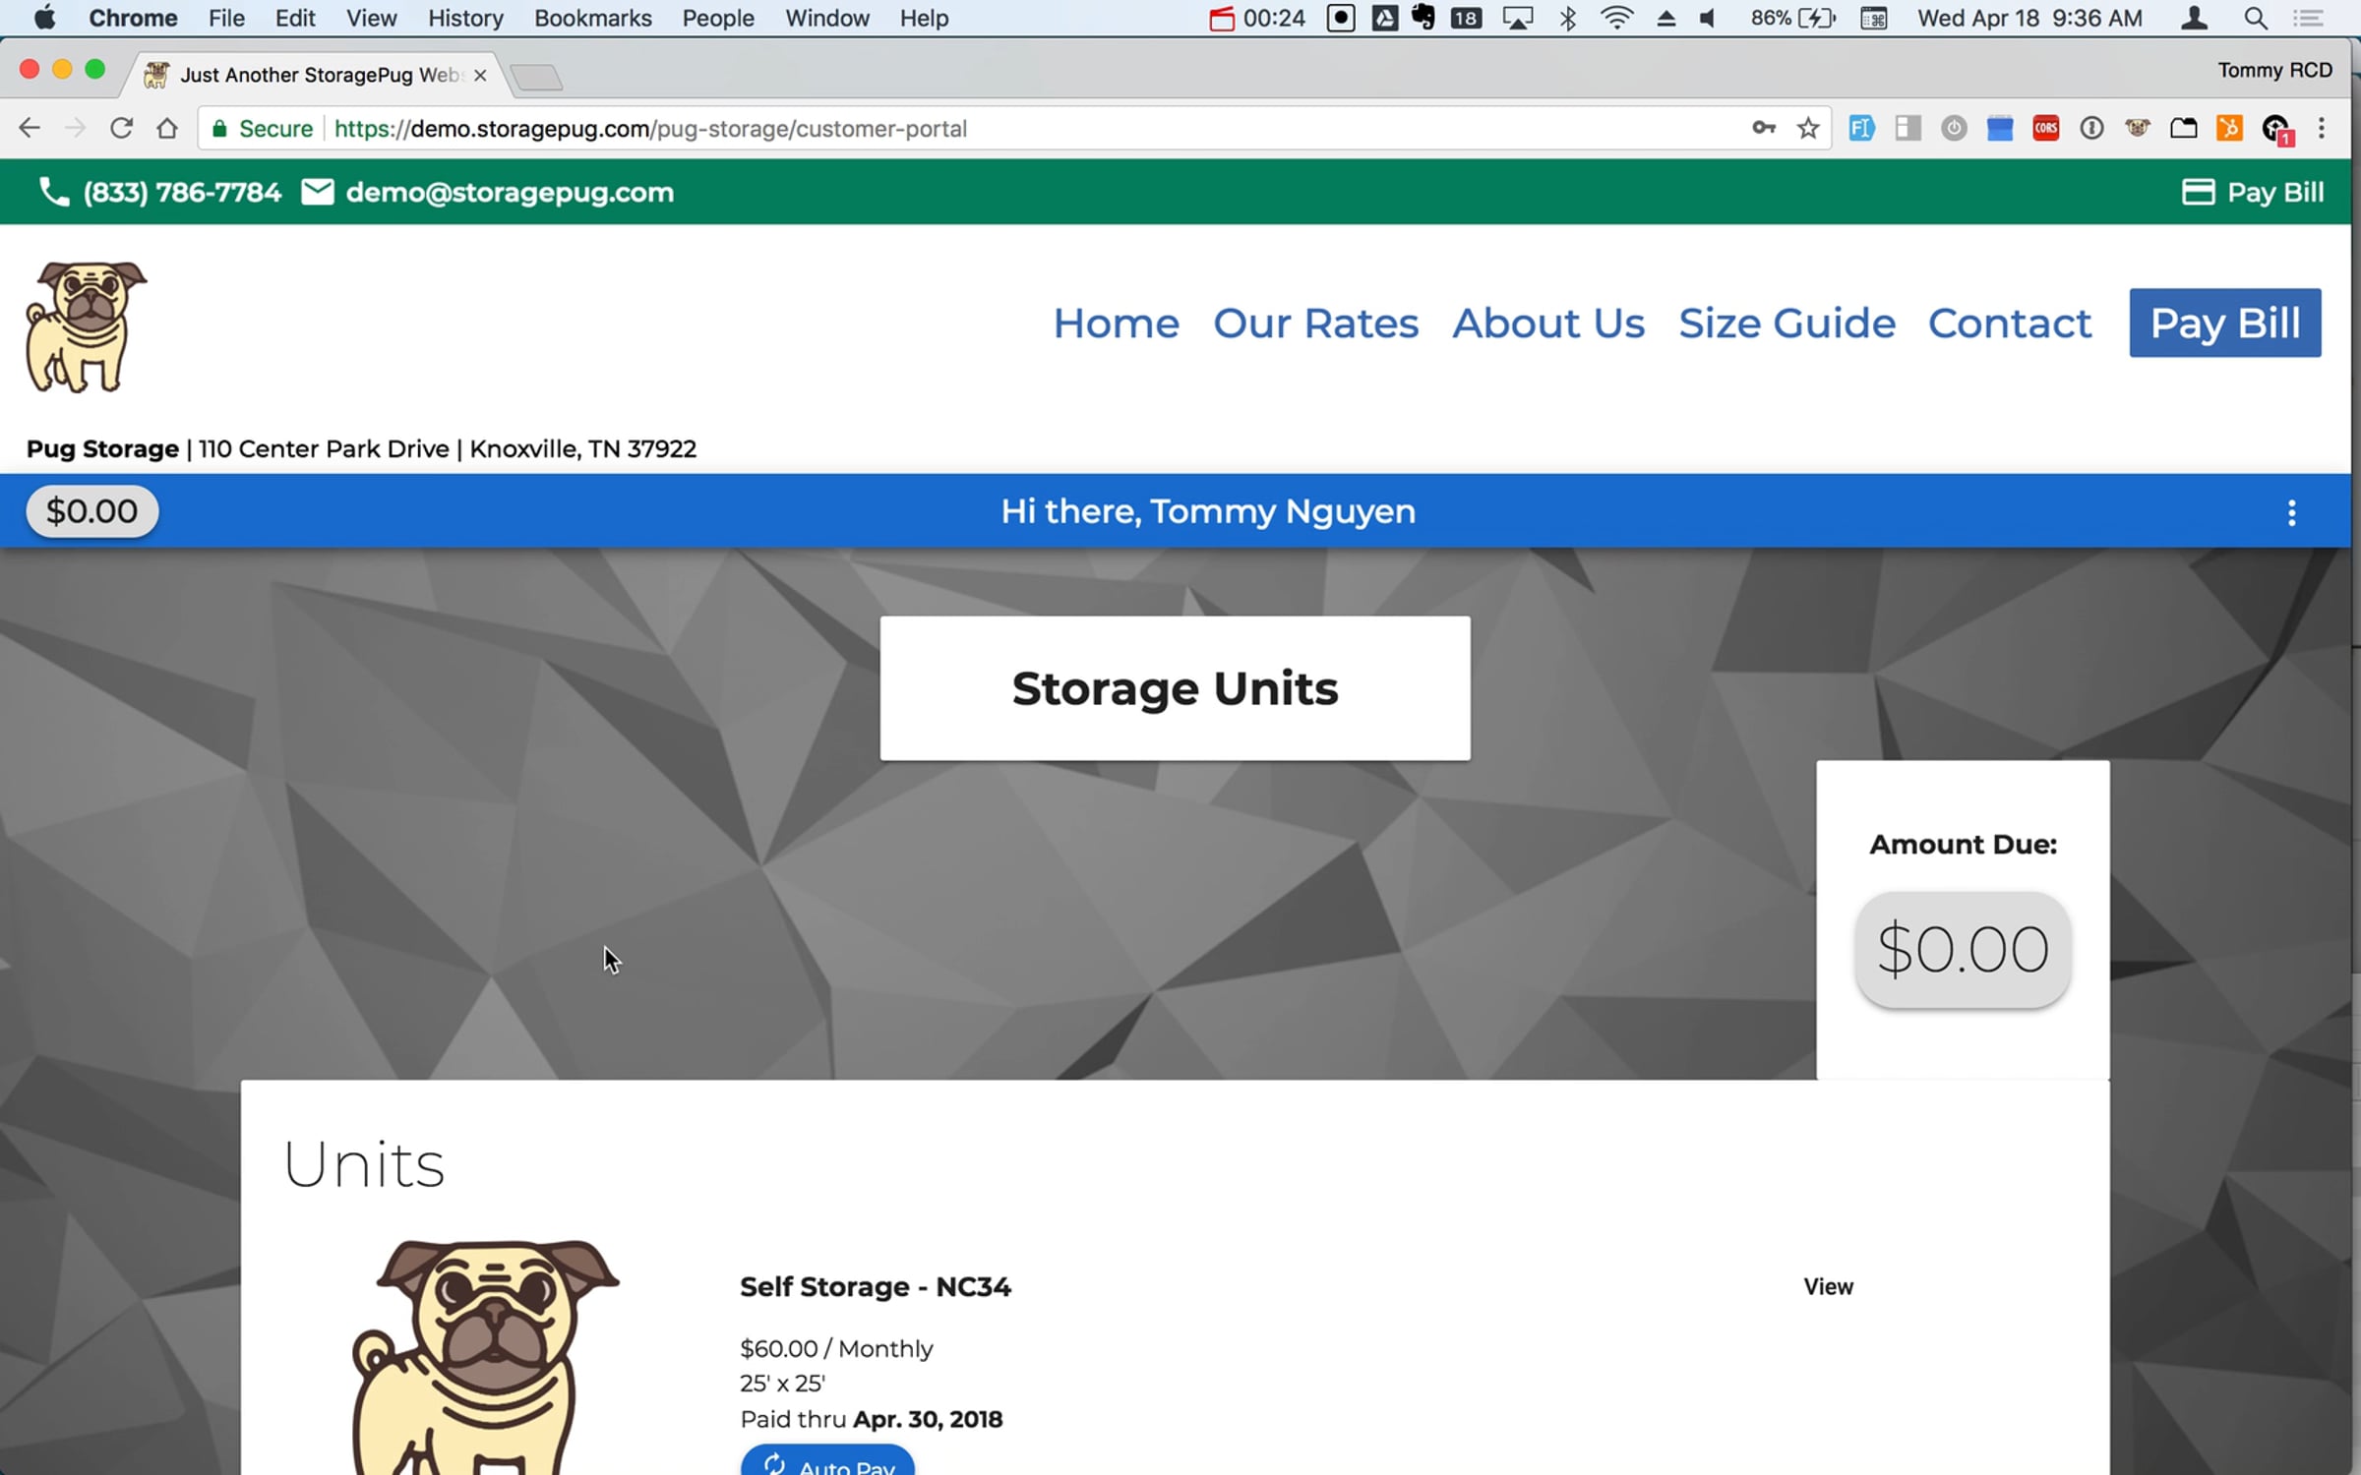This screenshot has width=2361, height=1475.
Task: Click the Storage Units heading card
Action: tap(1175, 688)
